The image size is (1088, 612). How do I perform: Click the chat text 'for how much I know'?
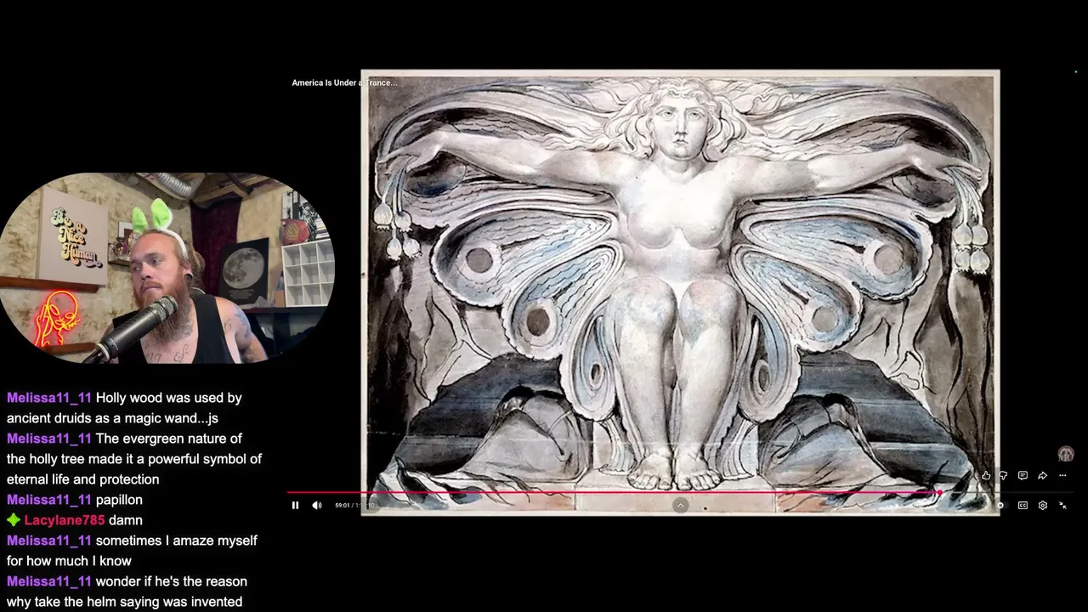pyautogui.click(x=69, y=561)
